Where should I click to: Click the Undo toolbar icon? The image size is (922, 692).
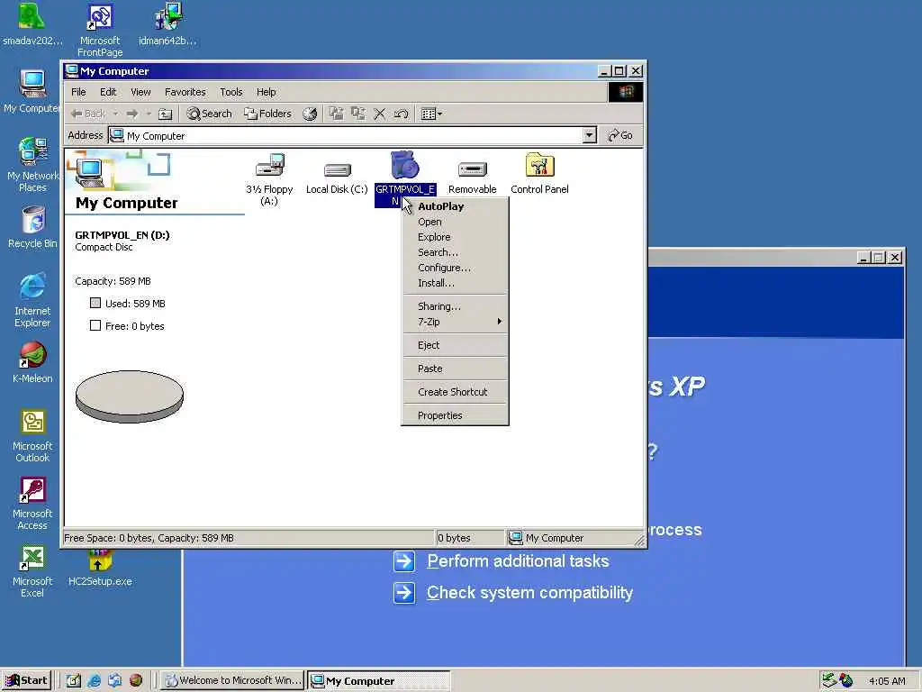click(x=402, y=114)
